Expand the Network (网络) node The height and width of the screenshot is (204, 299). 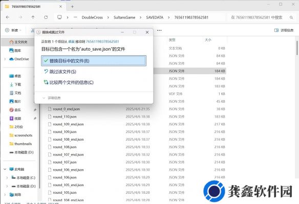pyautogui.click(x=5, y=195)
